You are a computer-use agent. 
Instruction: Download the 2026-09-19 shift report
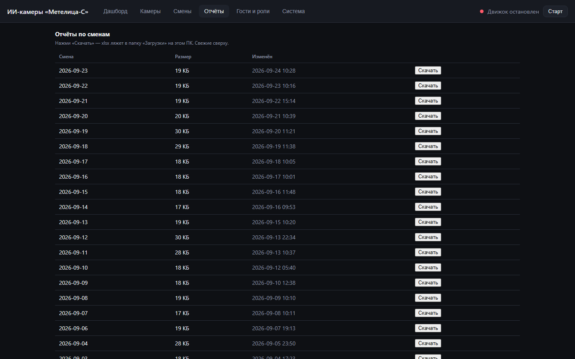428,131
